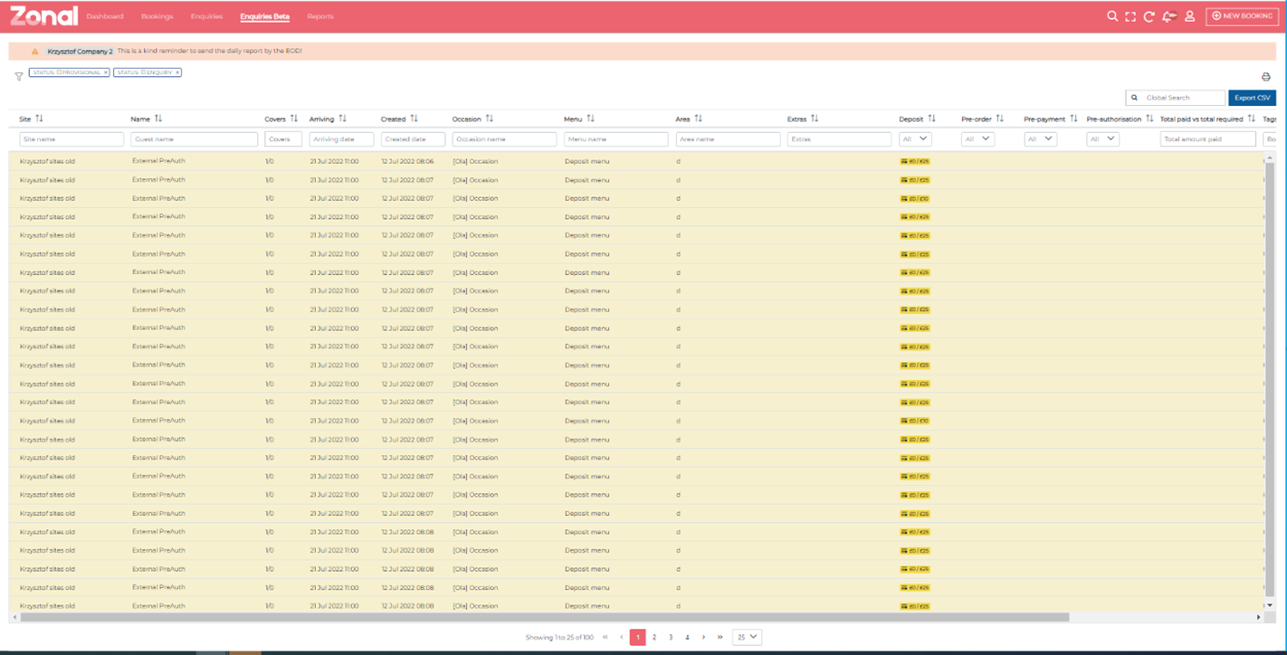
Task: Click the Covers filter field
Action: (283, 139)
